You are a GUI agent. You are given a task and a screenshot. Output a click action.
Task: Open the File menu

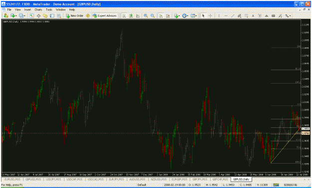(9, 9)
